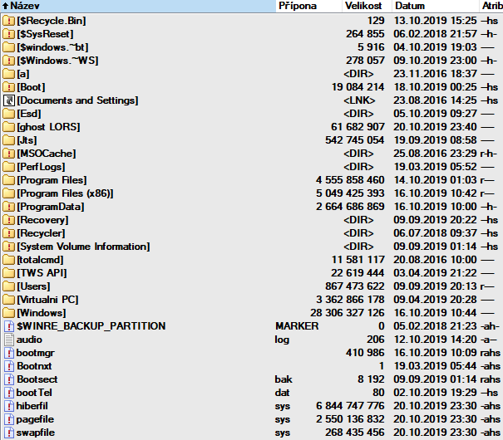Click the Documents and Settings link icon
The image size is (503, 440).
[x=8, y=100]
